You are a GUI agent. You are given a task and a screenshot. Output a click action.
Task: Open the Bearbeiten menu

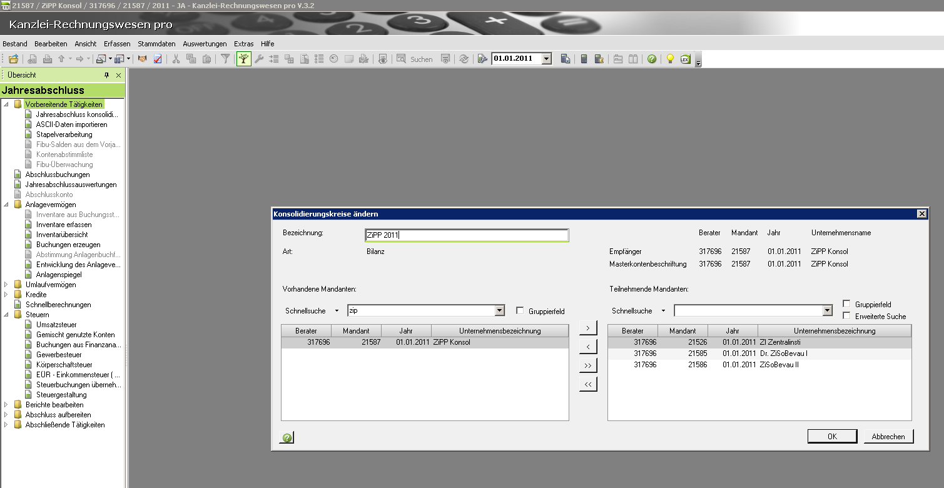[x=51, y=44]
